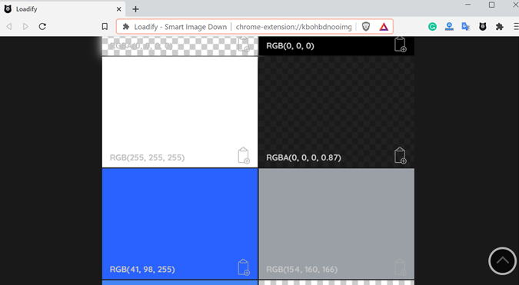Bookmark this page
519x285 pixels.
tap(105, 26)
